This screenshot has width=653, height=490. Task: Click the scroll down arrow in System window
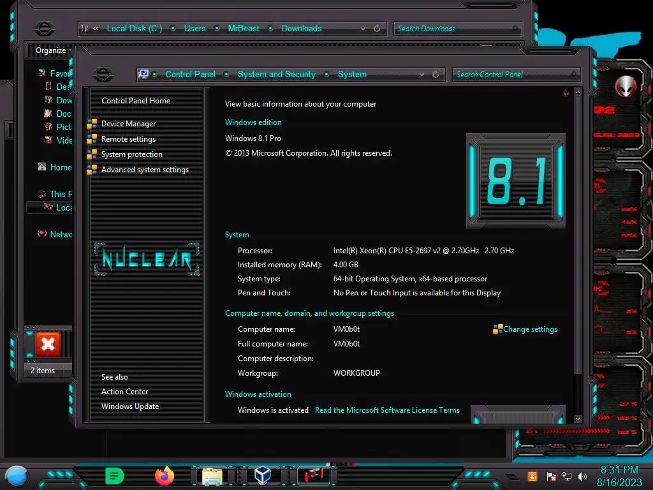[x=578, y=419]
